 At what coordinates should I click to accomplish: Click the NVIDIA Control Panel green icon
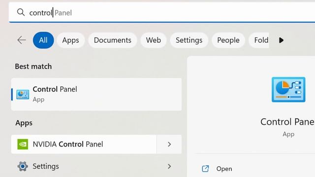pos(23,144)
